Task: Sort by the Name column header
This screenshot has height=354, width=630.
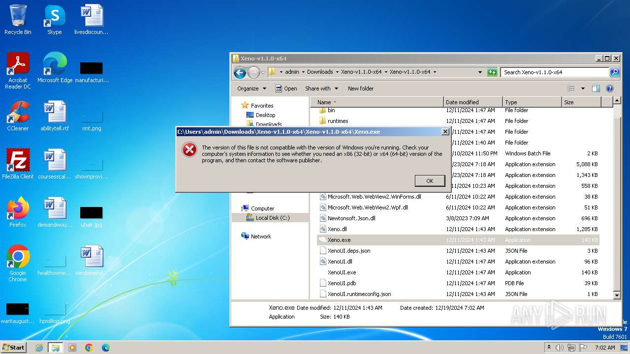Action: (x=377, y=102)
